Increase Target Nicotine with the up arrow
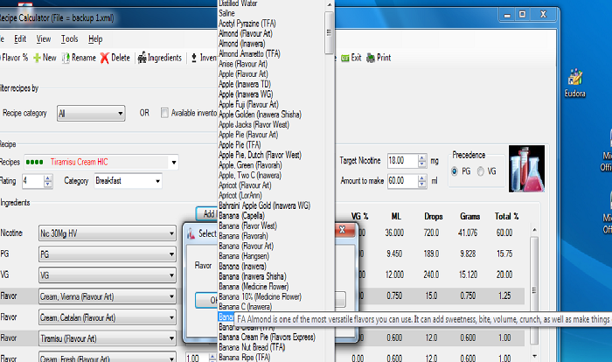Viewport: 612px width, 362px height. (422, 157)
